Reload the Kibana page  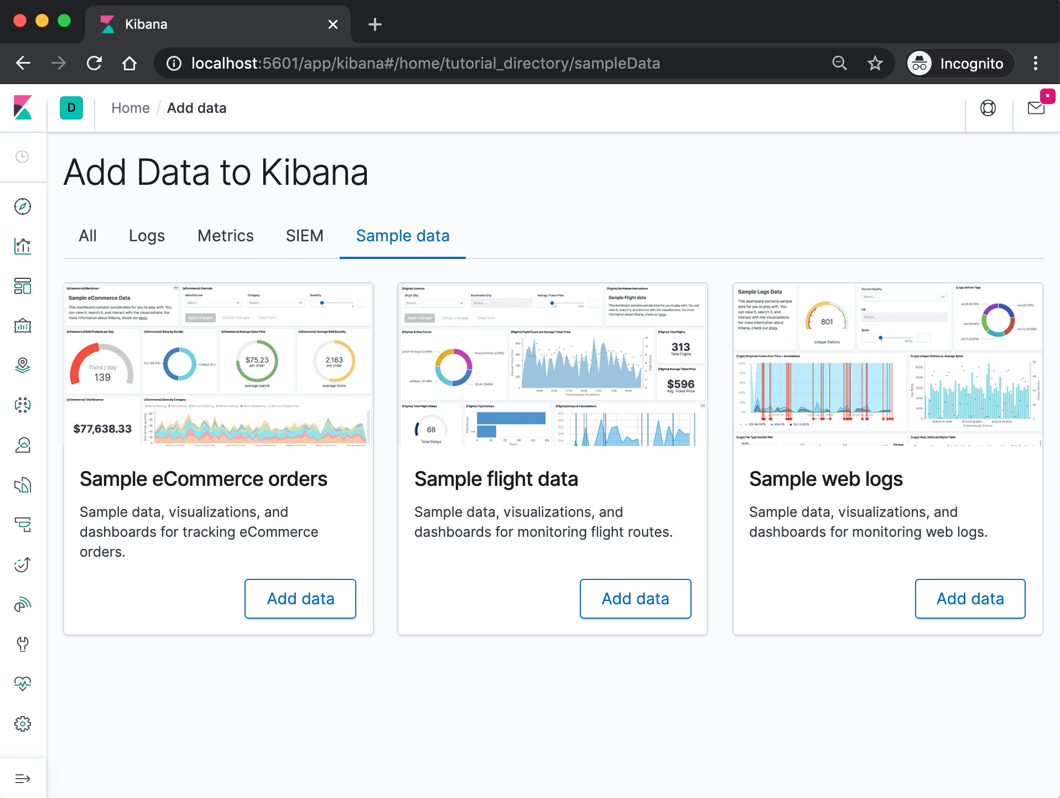click(x=95, y=63)
